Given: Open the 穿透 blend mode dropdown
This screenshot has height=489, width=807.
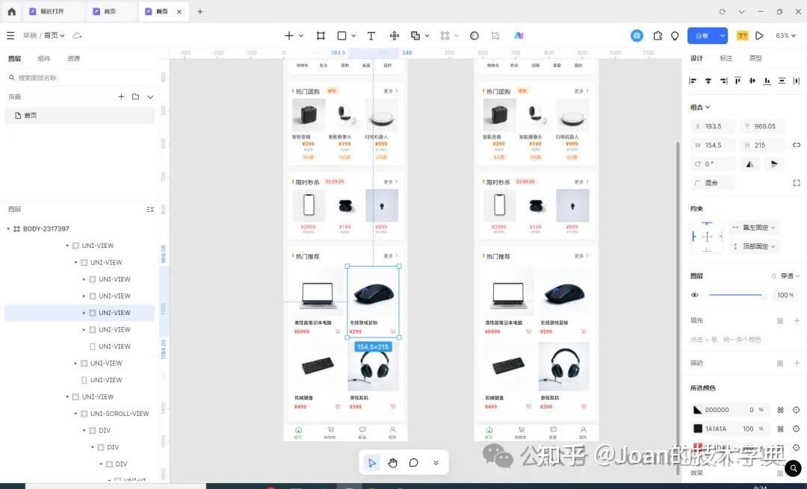Looking at the screenshot, I should point(789,275).
